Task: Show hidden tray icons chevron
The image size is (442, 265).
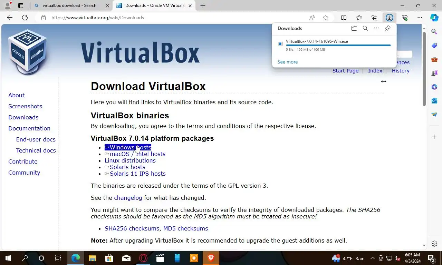Action: [x=373, y=258]
